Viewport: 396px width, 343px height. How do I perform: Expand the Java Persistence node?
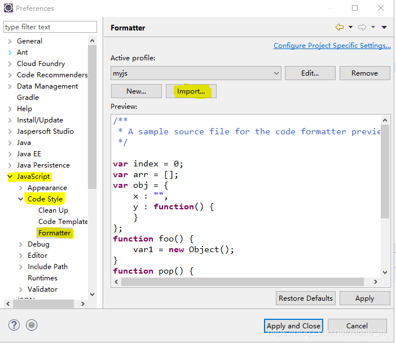[x=10, y=165]
